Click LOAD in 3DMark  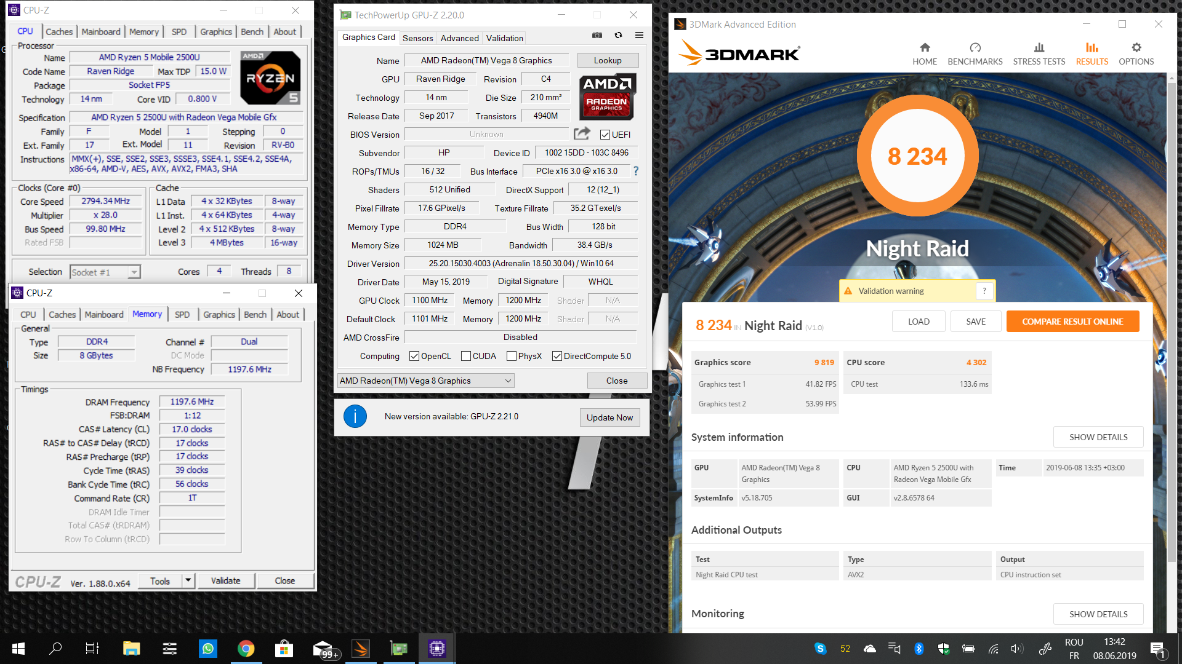point(919,322)
